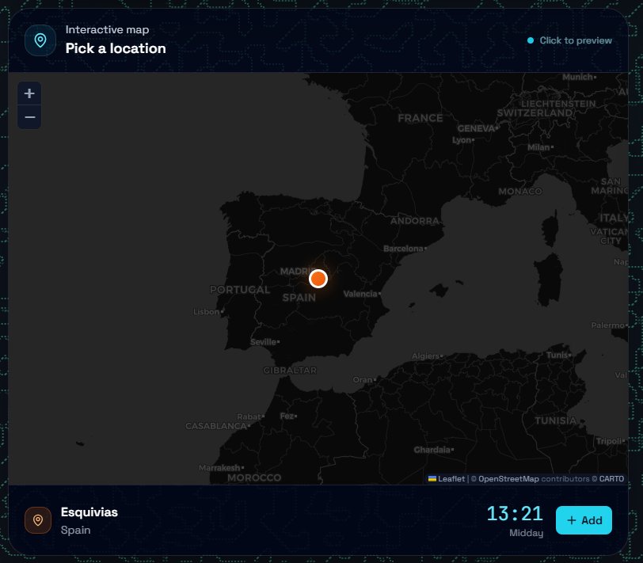Click the Valencia label on the map
Viewport: 643px width, 563px height.
click(361, 294)
